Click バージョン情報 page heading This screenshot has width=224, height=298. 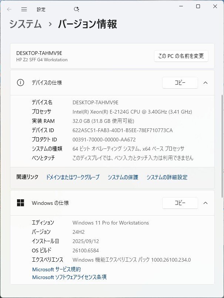click(x=87, y=24)
